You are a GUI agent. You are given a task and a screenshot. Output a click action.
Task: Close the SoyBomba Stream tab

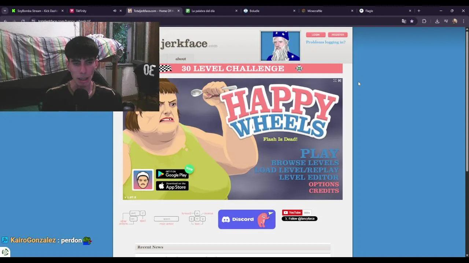[62, 11]
